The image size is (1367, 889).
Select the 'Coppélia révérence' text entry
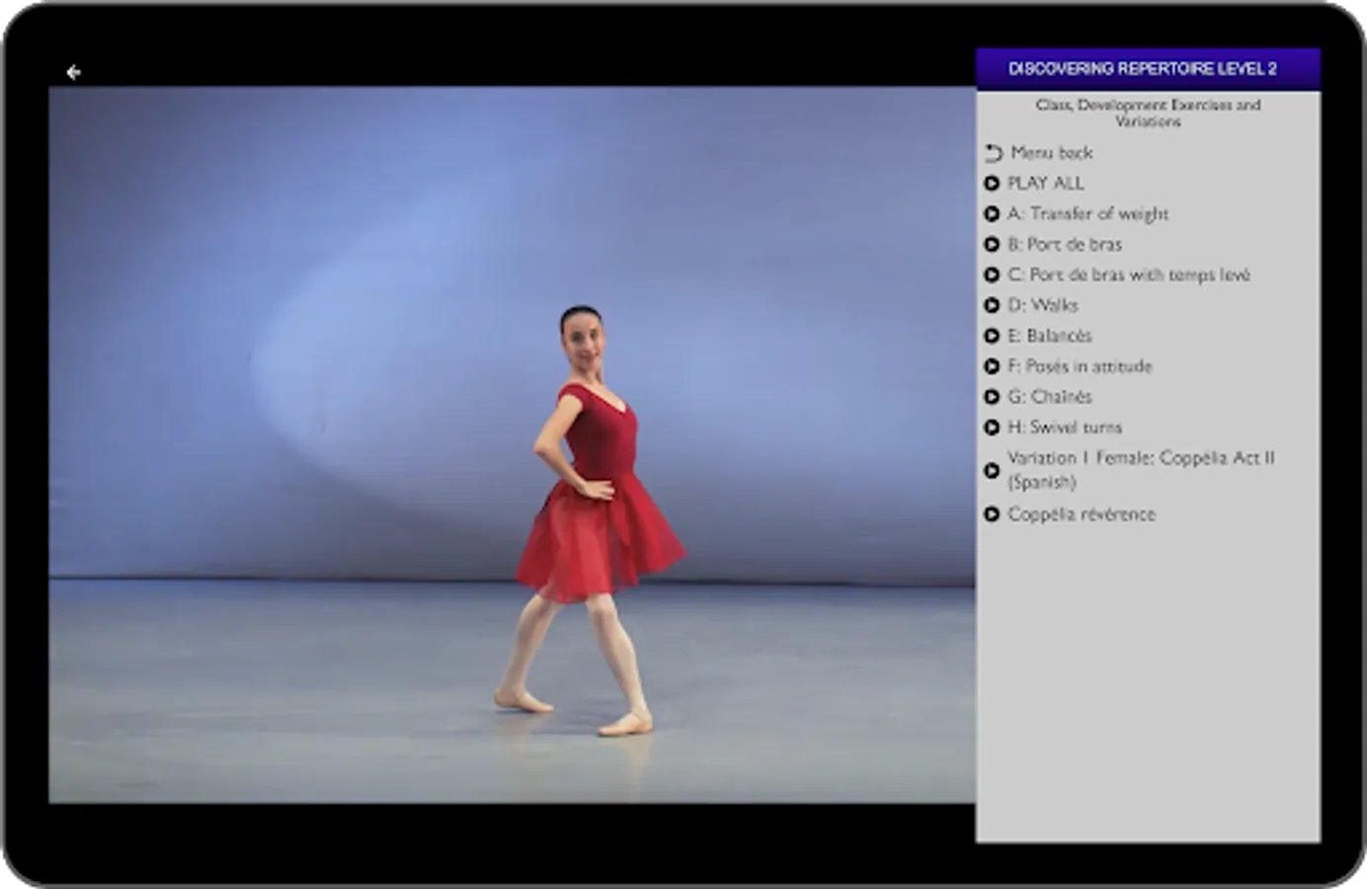pyautogui.click(x=1081, y=515)
